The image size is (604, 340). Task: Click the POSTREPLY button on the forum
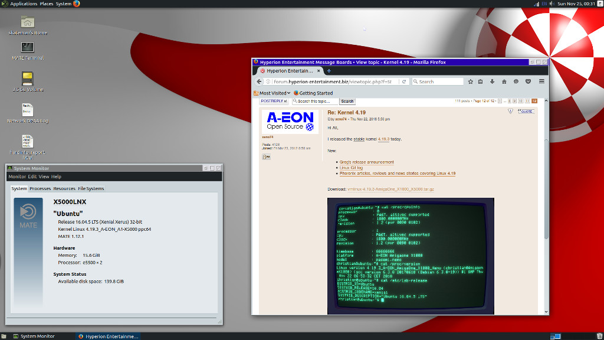click(274, 101)
